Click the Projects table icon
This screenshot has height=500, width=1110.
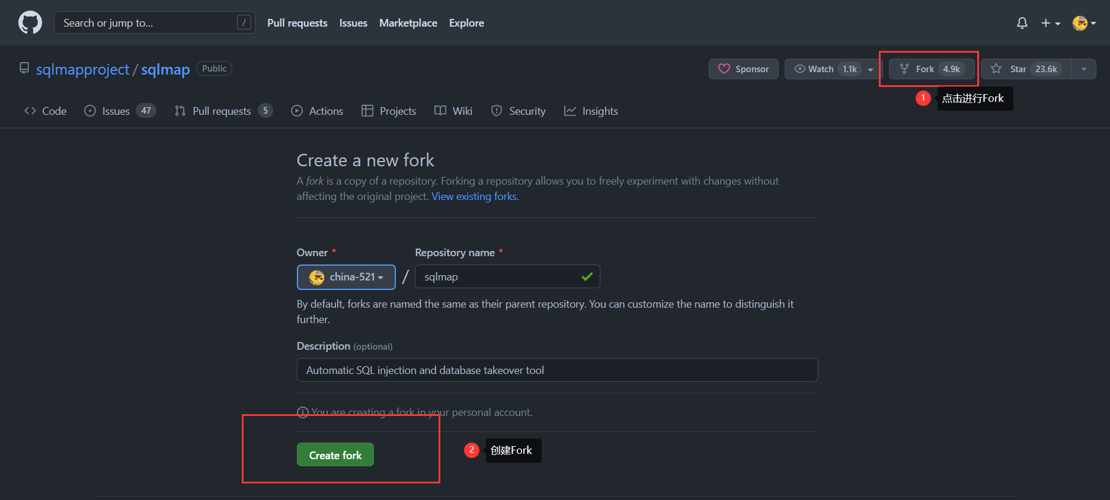(x=367, y=111)
